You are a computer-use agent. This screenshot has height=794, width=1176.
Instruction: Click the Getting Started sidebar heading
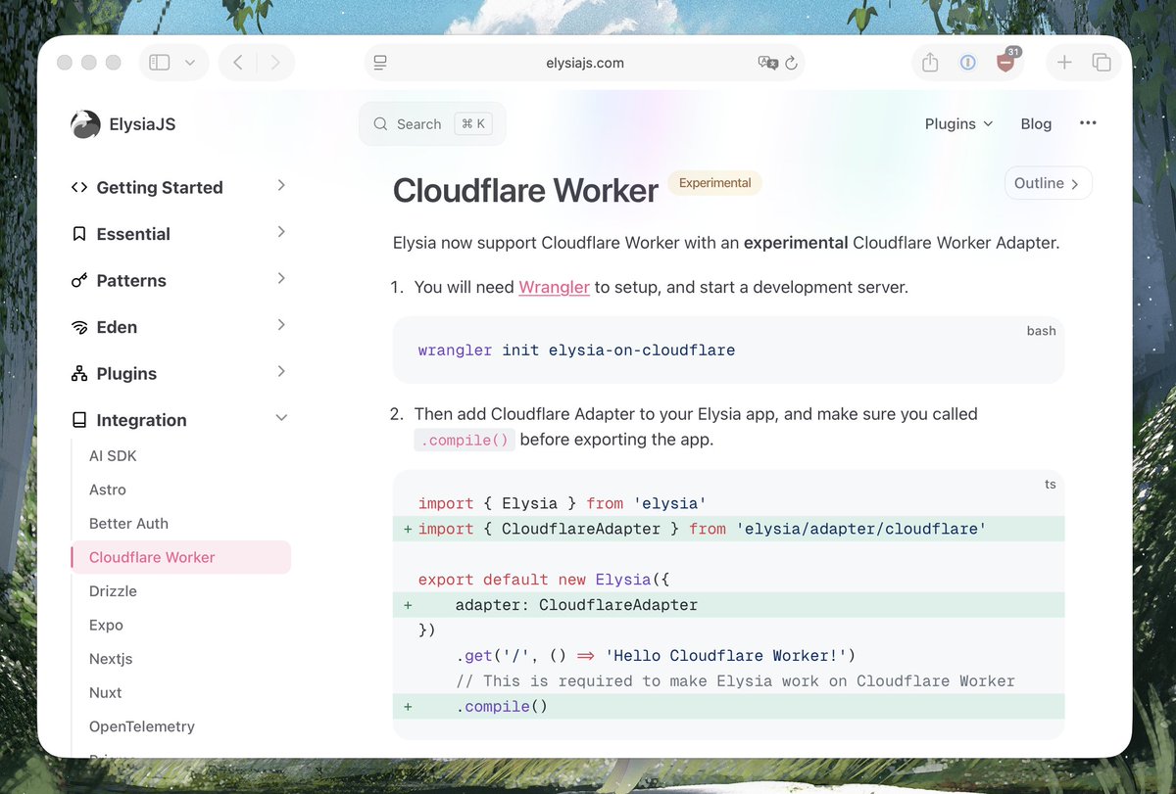click(160, 188)
